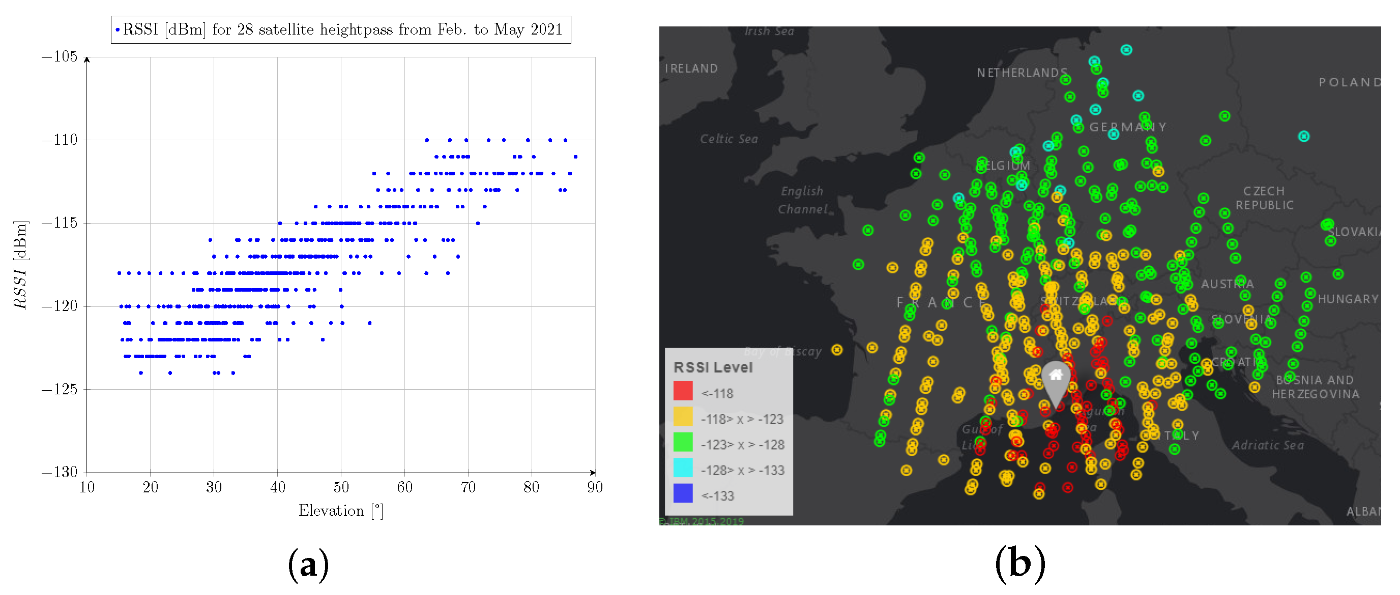Select the yellow -118 to -123 swatch

[x=683, y=417]
